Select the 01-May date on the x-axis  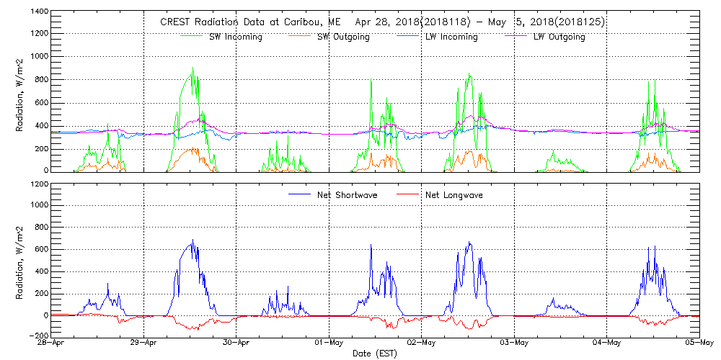329,343
